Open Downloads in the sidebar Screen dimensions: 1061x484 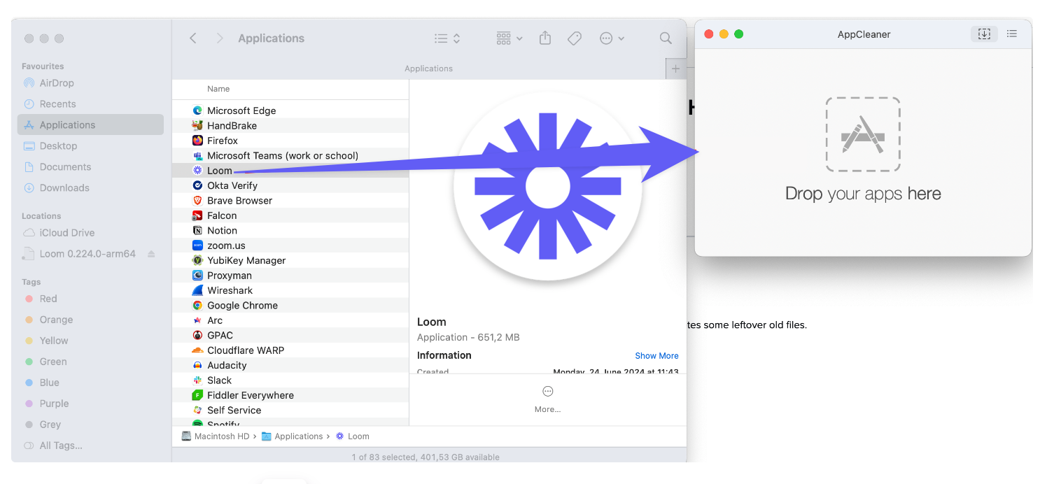64,187
